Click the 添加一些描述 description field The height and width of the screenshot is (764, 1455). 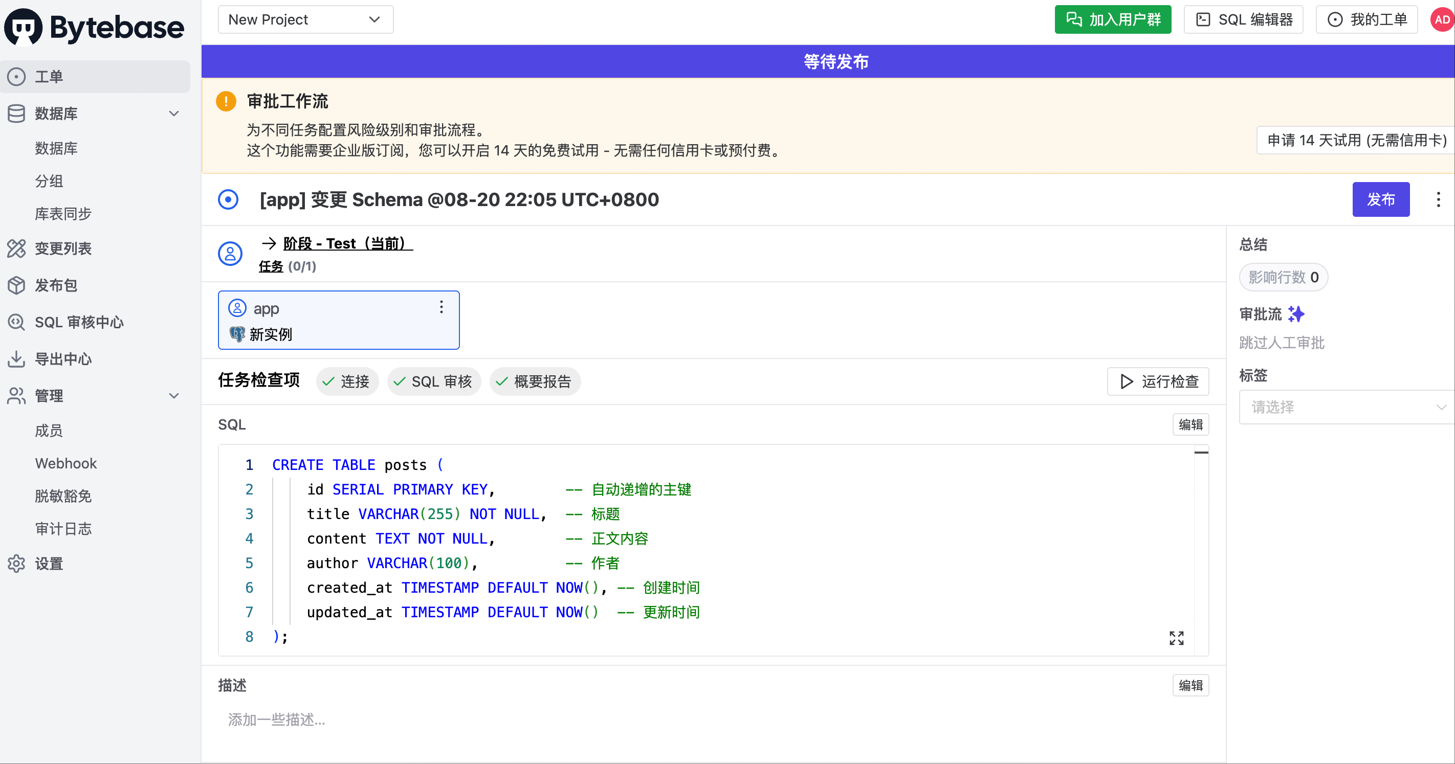click(x=713, y=720)
